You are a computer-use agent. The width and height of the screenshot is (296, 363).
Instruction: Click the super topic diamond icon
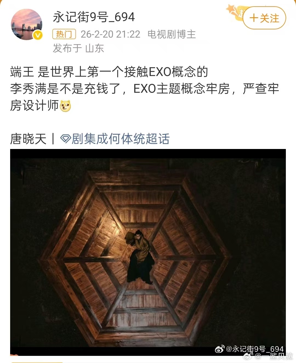(x=66, y=139)
